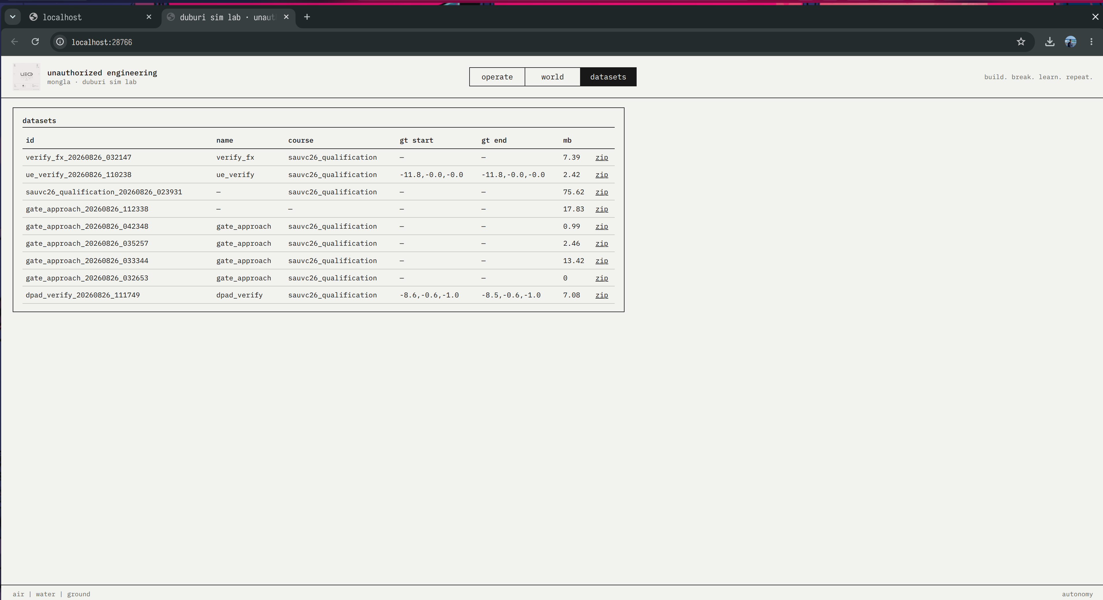Click gt start value -8.6,-0.6,-1.0

[429, 295]
